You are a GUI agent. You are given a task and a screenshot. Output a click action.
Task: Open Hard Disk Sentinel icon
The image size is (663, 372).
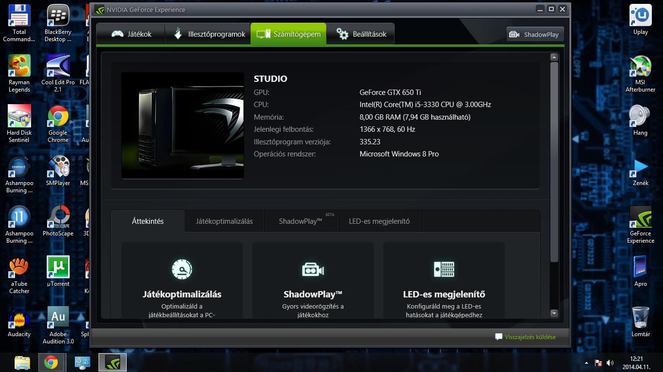(x=19, y=124)
